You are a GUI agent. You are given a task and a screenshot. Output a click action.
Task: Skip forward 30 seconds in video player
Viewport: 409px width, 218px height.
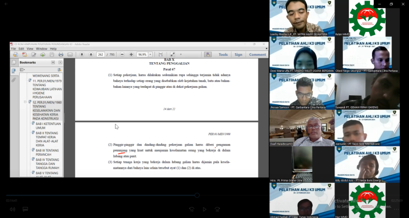click(217, 209)
